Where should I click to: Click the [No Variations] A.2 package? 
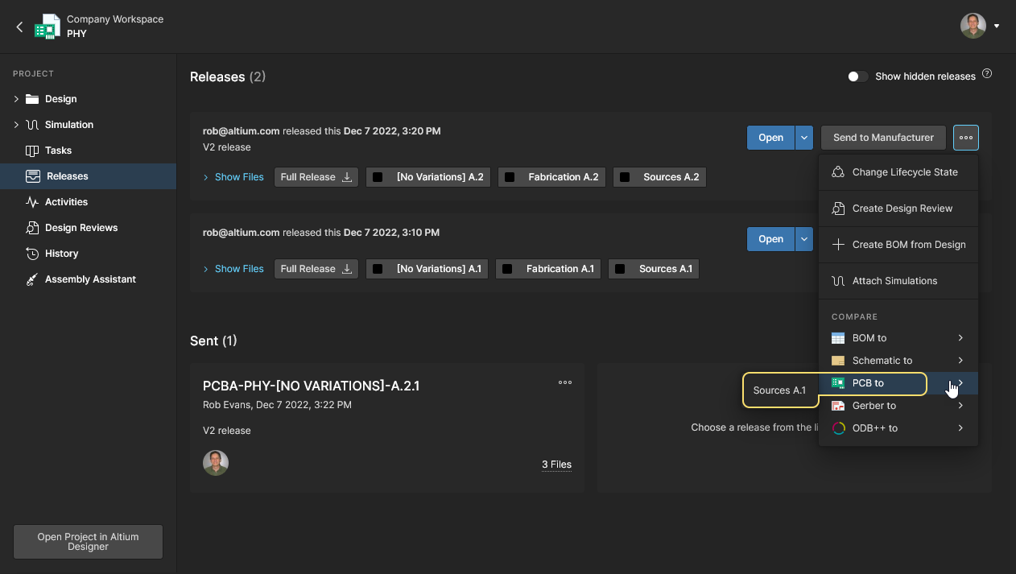428,177
